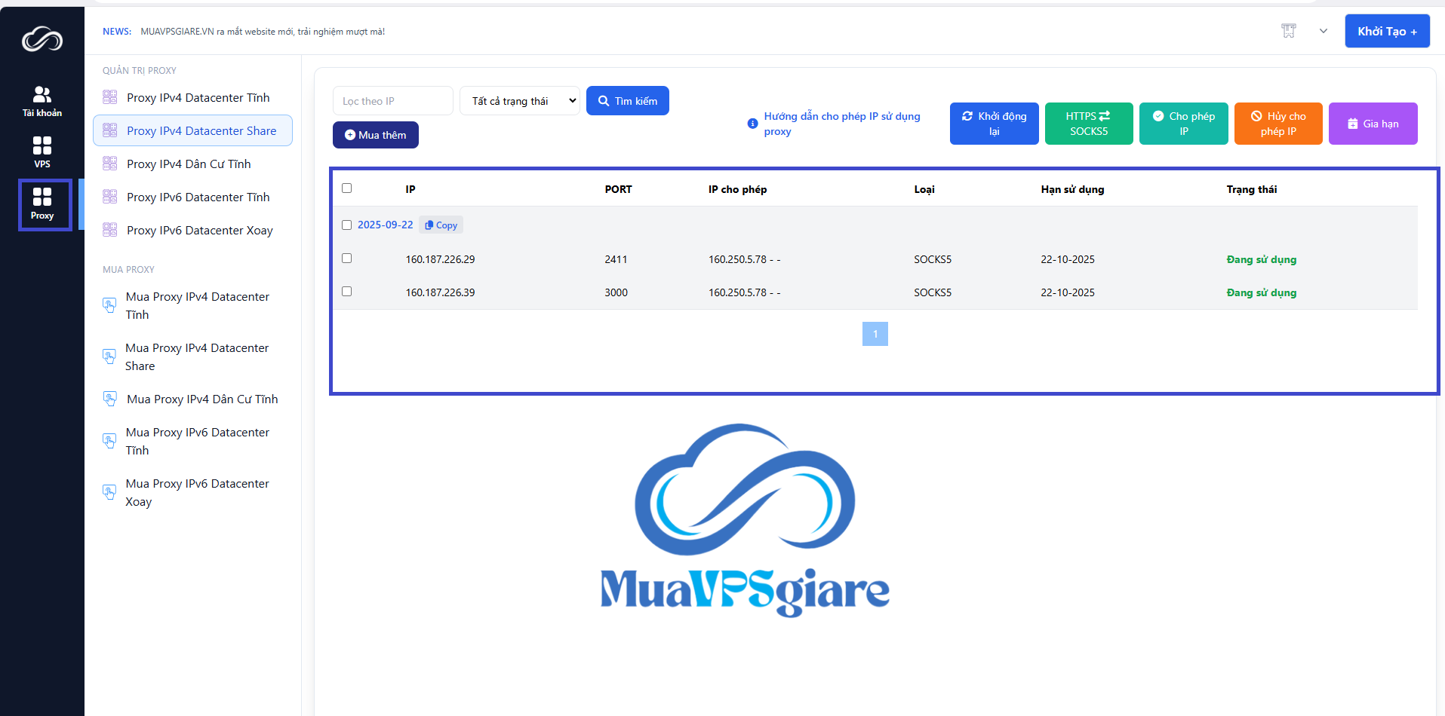Click the Tìm kiếm search button

pyautogui.click(x=628, y=101)
